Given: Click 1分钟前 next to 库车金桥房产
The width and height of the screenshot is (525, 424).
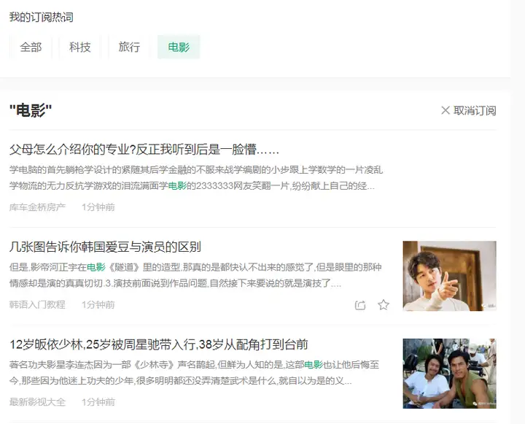Looking at the screenshot, I should (98, 207).
